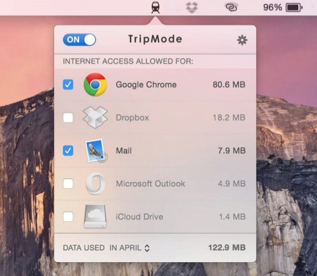Screen dimensions: 317x276
Task: Click the INTERNET ACCESS ALLOWED FOR header
Action: point(128,61)
